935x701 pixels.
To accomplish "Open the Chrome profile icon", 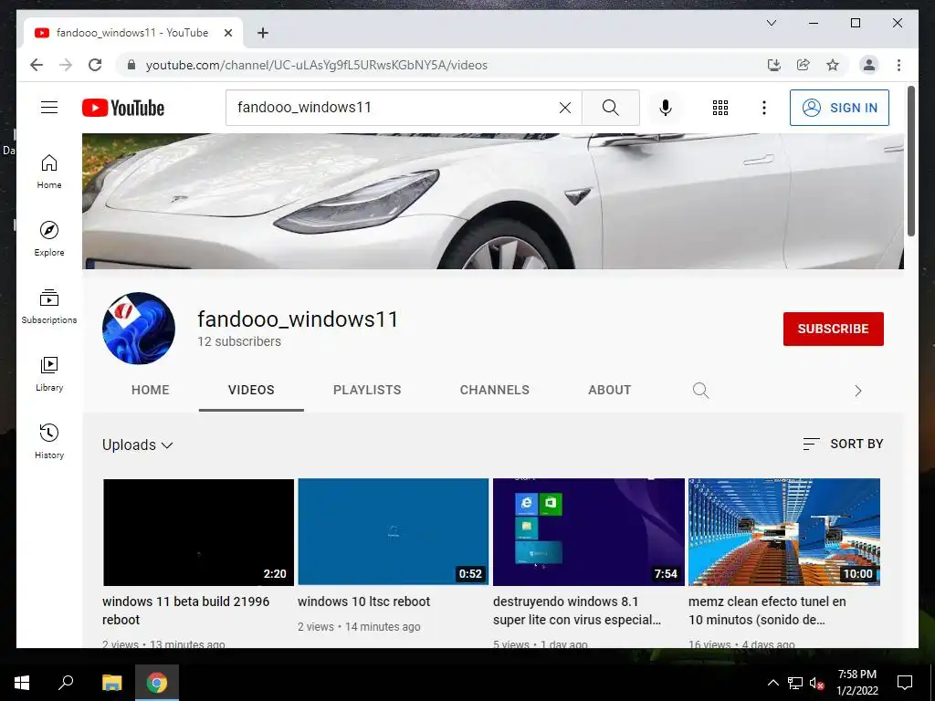I will (x=869, y=65).
